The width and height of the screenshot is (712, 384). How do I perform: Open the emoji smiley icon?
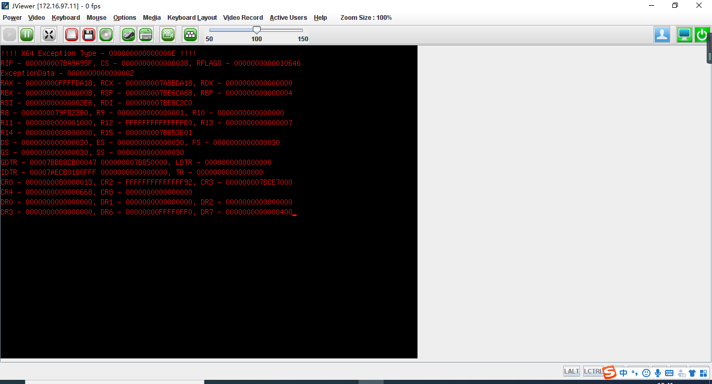click(x=646, y=373)
